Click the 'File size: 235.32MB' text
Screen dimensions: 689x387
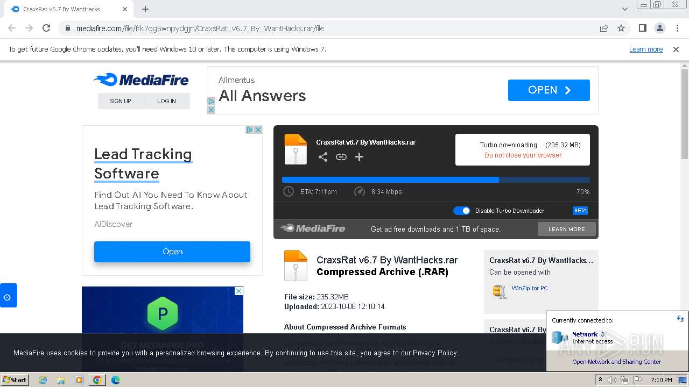(317, 297)
